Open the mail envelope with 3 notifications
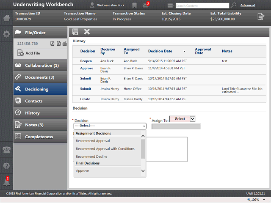This screenshot has width=271, height=203. pos(146,5)
